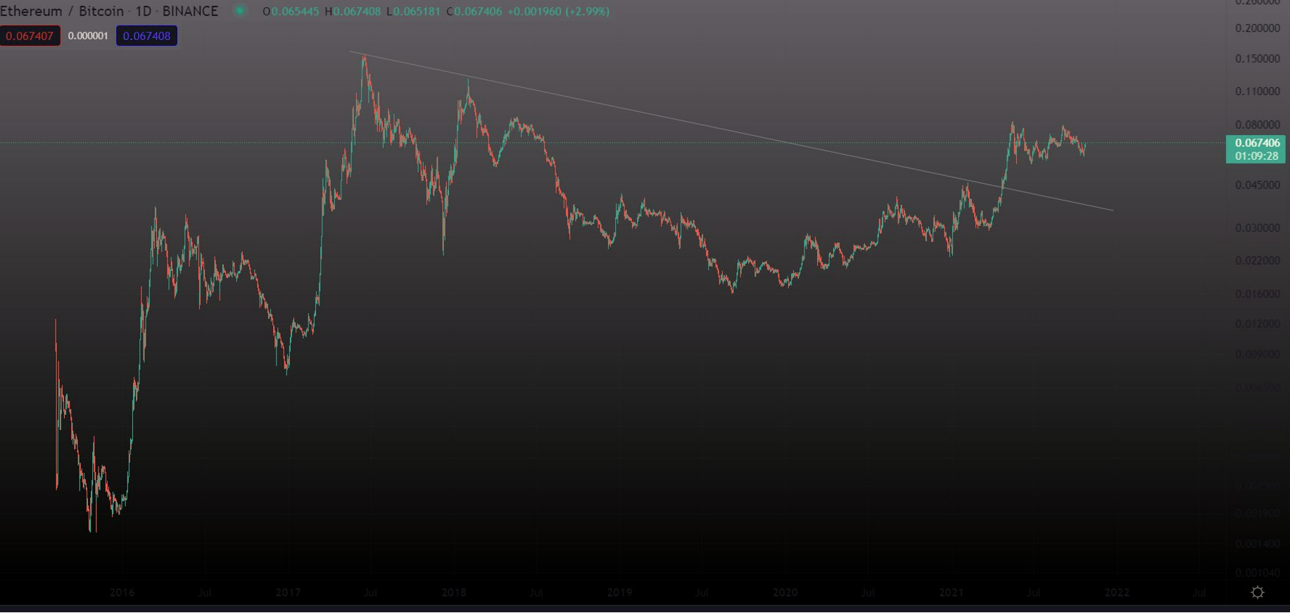Click the High value 0.067408 in header
This screenshot has height=613, width=1290.
(357, 11)
